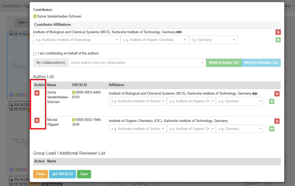Delete Sylvia Vanderheiden-Schroen from author list
Viewport: 295px width, 186px height.
click(x=37, y=93)
